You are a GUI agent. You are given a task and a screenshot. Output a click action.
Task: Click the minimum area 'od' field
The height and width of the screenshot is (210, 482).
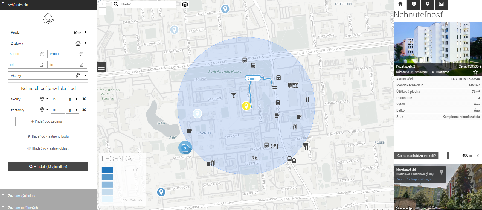[x=28, y=65]
